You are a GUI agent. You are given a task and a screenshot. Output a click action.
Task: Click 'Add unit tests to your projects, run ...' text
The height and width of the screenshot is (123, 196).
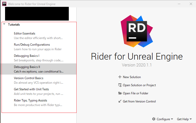38,94
